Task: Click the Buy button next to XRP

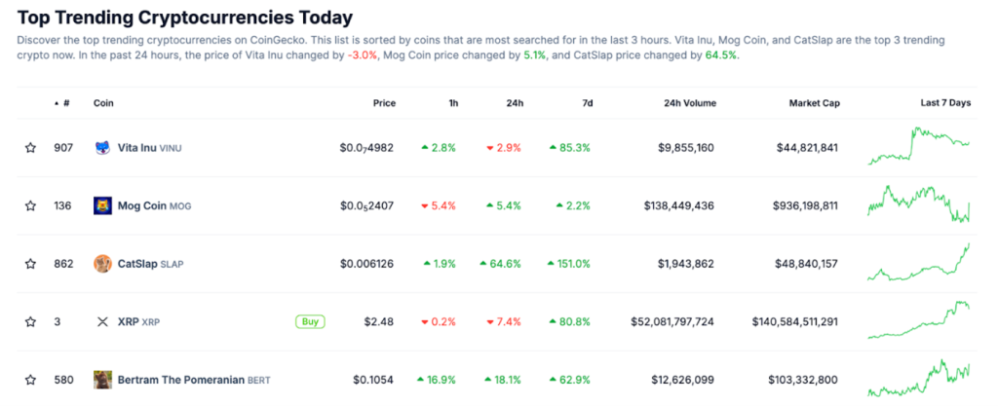Action: (x=310, y=321)
